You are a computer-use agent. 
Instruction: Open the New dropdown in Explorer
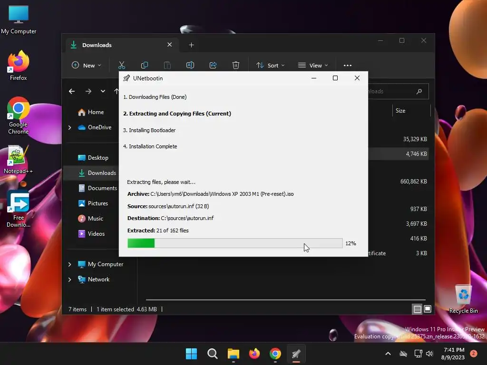[x=87, y=65]
